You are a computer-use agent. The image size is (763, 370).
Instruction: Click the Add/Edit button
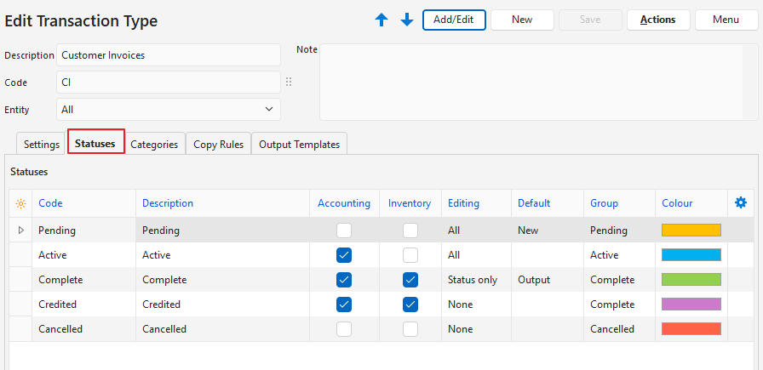[454, 20]
